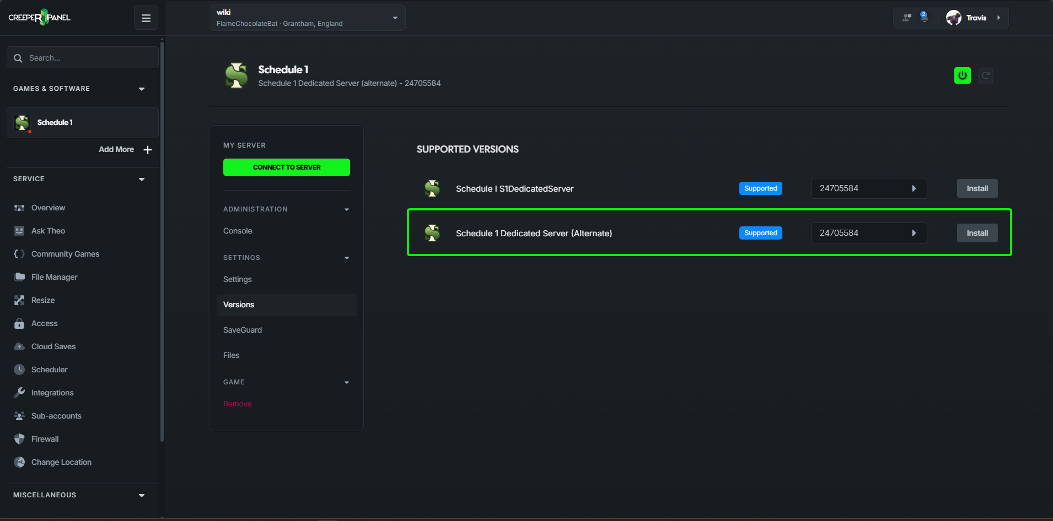Collapse the Settings section arrow
The width and height of the screenshot is (1053, 521).
click(347, 258)
